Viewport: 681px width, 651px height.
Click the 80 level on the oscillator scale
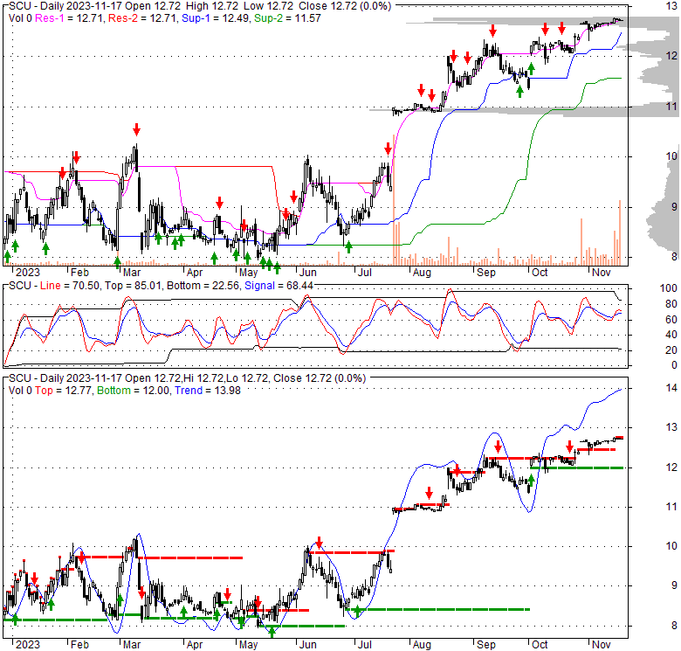click(671, 304)
